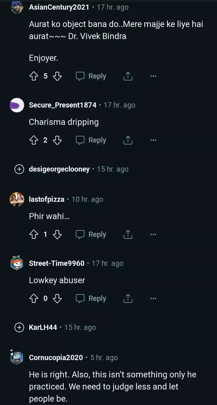Open Cornucopia2020's user profile link
Screen dimensions: 217x405
click(56, 357)
